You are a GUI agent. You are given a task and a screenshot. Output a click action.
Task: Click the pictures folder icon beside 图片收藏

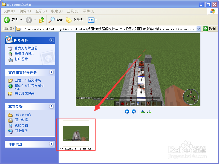coord(10,120)
